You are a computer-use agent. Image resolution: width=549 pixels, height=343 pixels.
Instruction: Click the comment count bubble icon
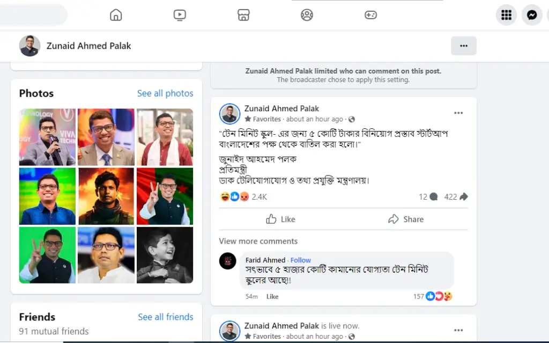pyautogui.click(x=433, y=197)
